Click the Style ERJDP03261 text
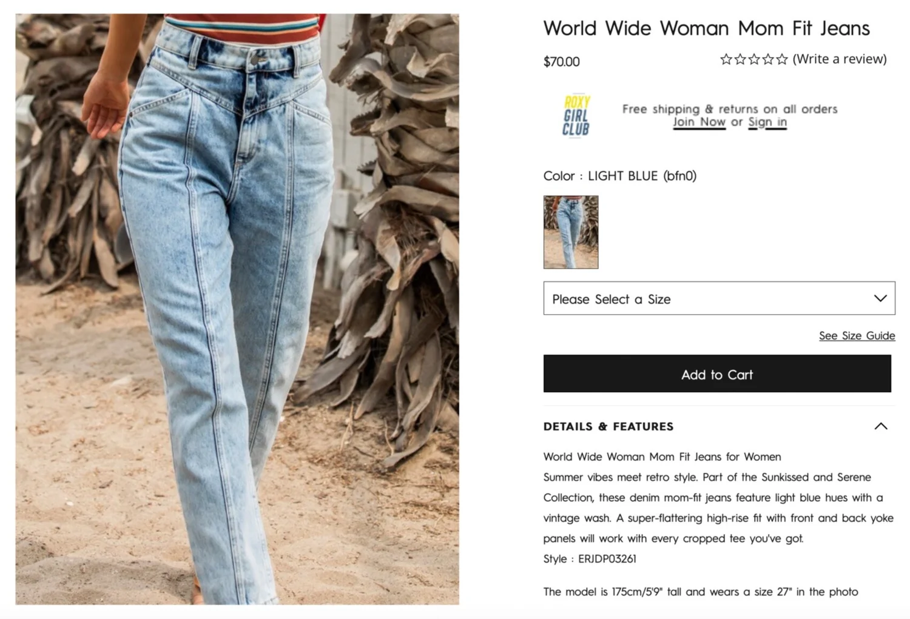The image size is (910, 619). [x=590, y=558]
